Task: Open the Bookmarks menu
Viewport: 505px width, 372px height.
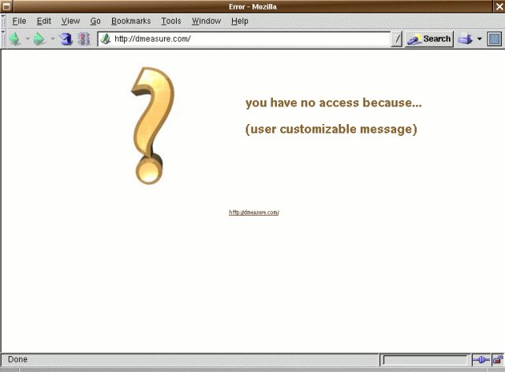Action: [131, 21]
